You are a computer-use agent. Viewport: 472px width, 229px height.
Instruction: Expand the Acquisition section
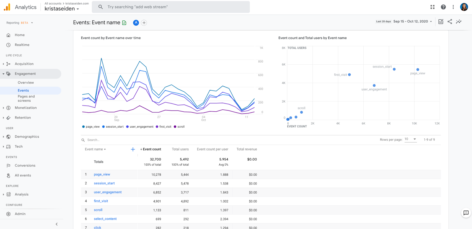click(24, 64)
